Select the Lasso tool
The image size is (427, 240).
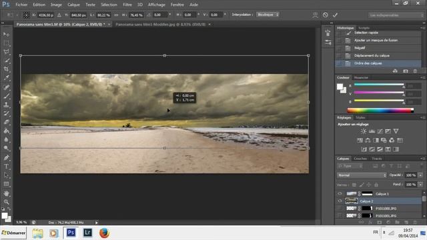coord(6,52)
